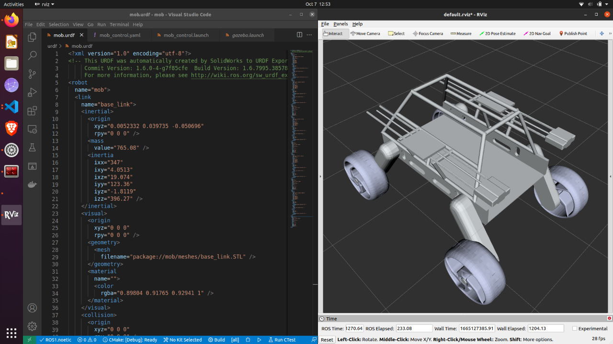Open the Search view in VS Code sidebar

point(32,55)
